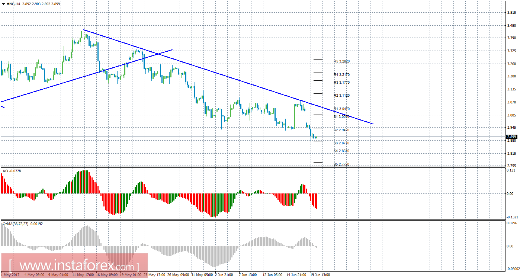Image resolution: width=520 pixels, height=279 pixels.
Task: Click 3.515 on the price axis
Action: (x=511, y=13)
